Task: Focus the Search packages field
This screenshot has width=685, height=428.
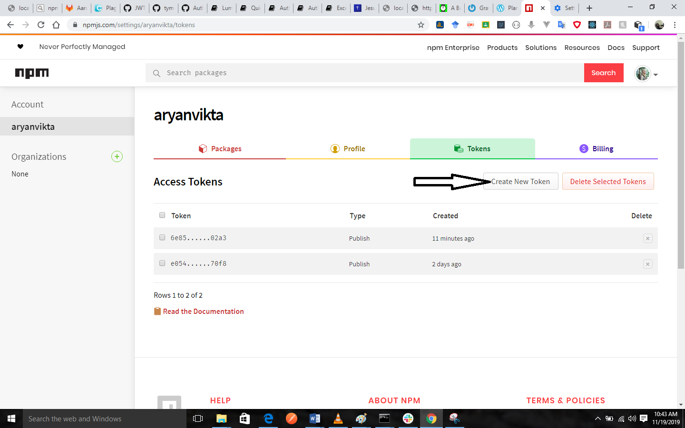Action: coord(365,73)
